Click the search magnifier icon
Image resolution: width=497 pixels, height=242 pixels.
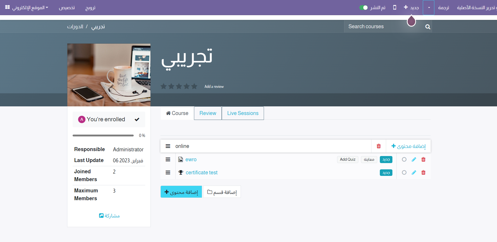click(x=428, y=27)
